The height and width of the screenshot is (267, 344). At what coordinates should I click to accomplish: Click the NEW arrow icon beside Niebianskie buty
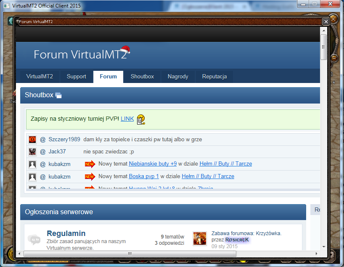click(90, 164)
